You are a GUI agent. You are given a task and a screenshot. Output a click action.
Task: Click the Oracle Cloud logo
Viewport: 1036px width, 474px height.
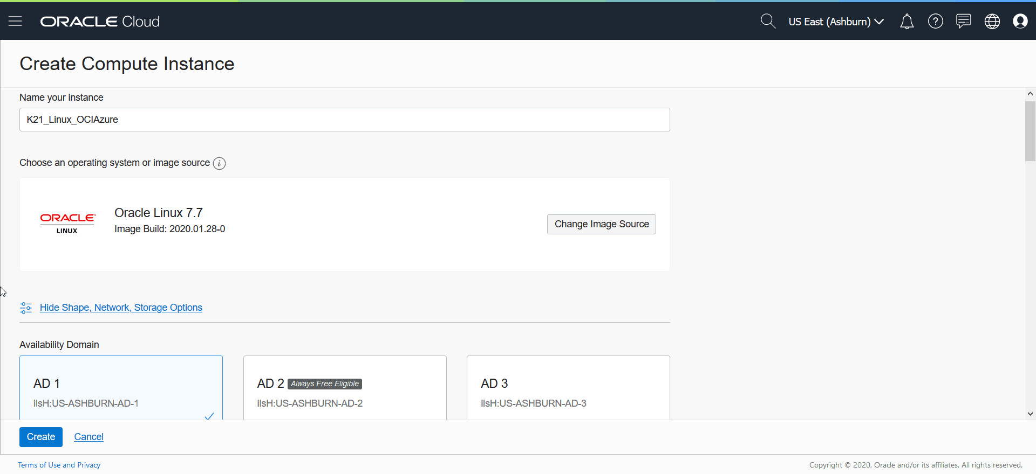click(100, 22)
